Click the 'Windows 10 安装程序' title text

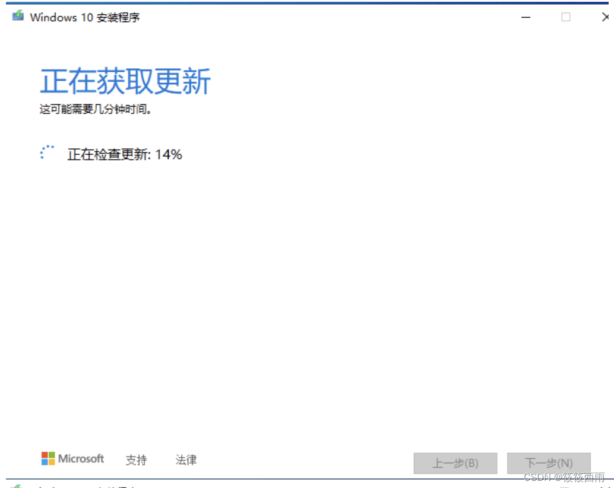84,17
